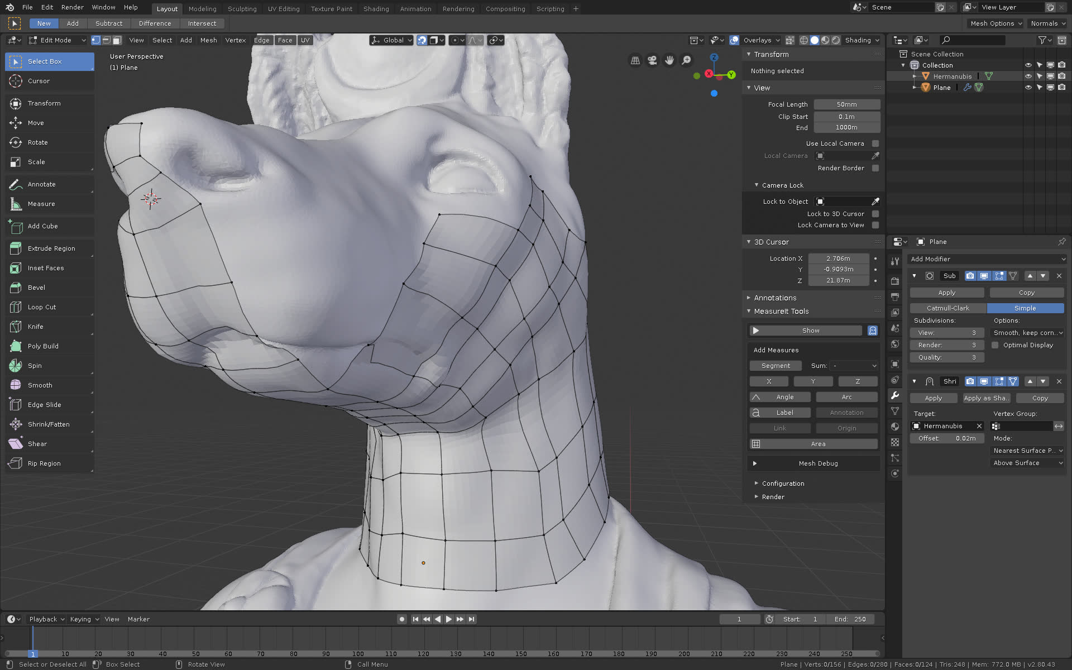
Task: Enable Lock to 3D Cursor checkbox
Action: coord(875,214)
